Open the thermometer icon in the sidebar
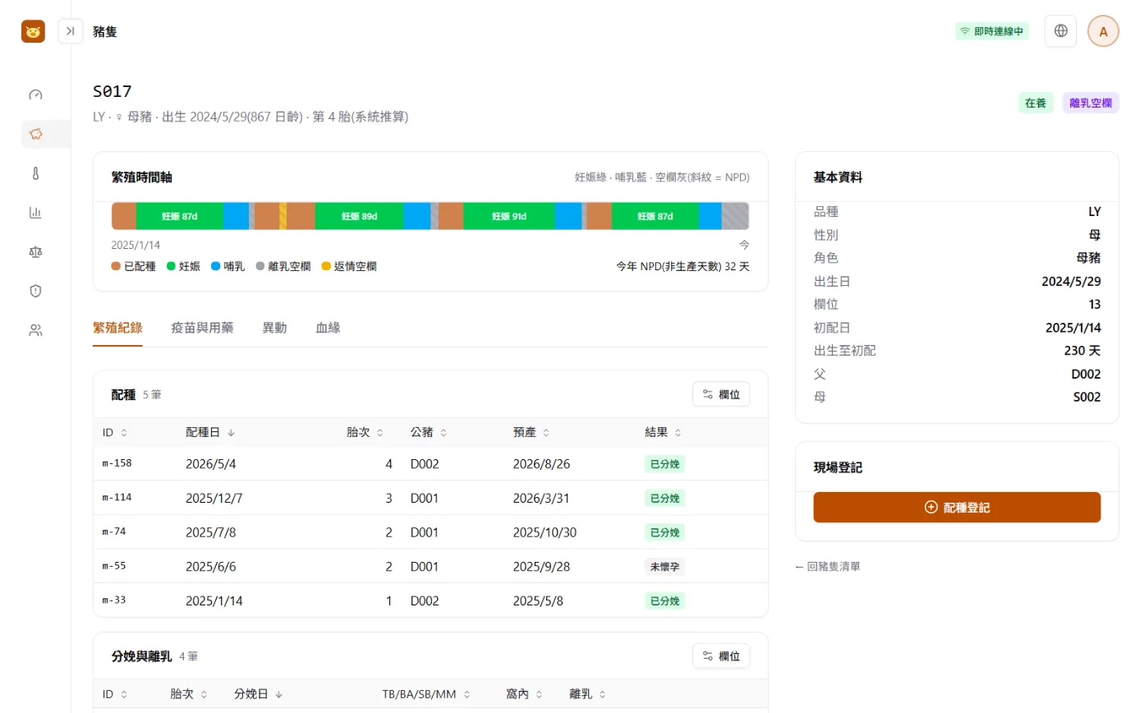This screenshot has width=1140, height=713. tap(35, 173)
